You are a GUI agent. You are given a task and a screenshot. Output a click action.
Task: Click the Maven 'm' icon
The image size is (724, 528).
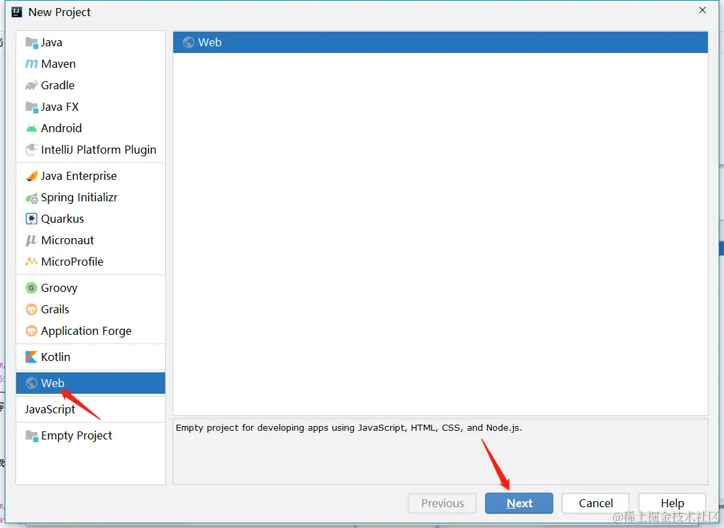pos(32,64)
